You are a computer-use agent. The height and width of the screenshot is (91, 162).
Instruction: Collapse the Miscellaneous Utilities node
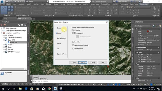pos(2,33)
